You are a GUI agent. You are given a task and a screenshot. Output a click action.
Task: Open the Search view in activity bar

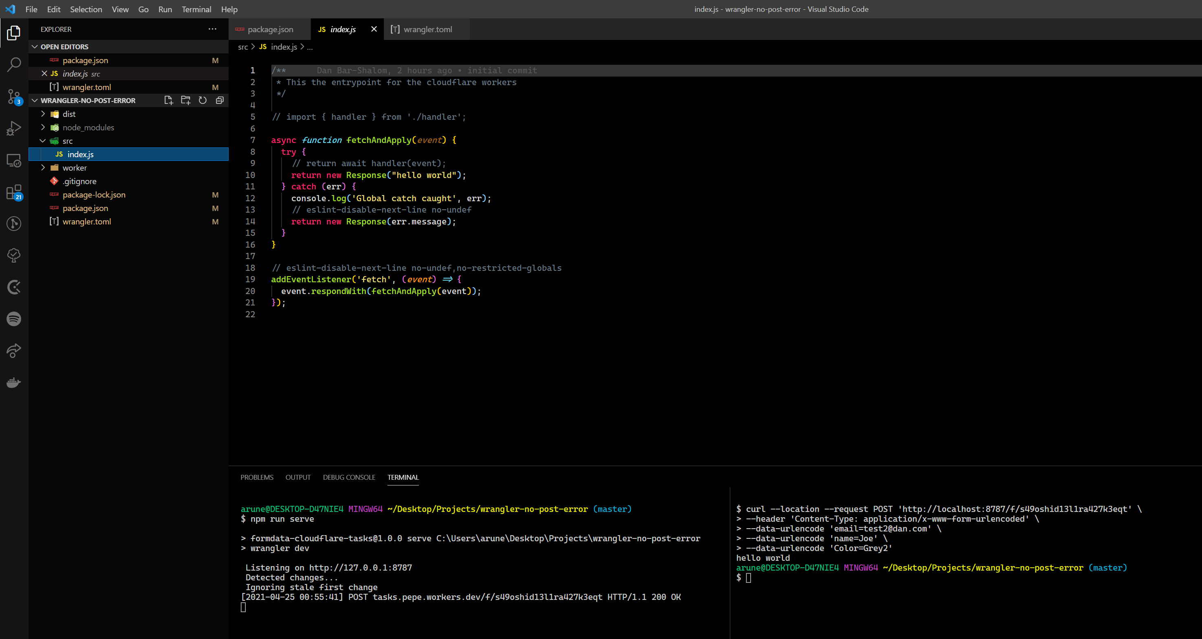click(14, 64)
